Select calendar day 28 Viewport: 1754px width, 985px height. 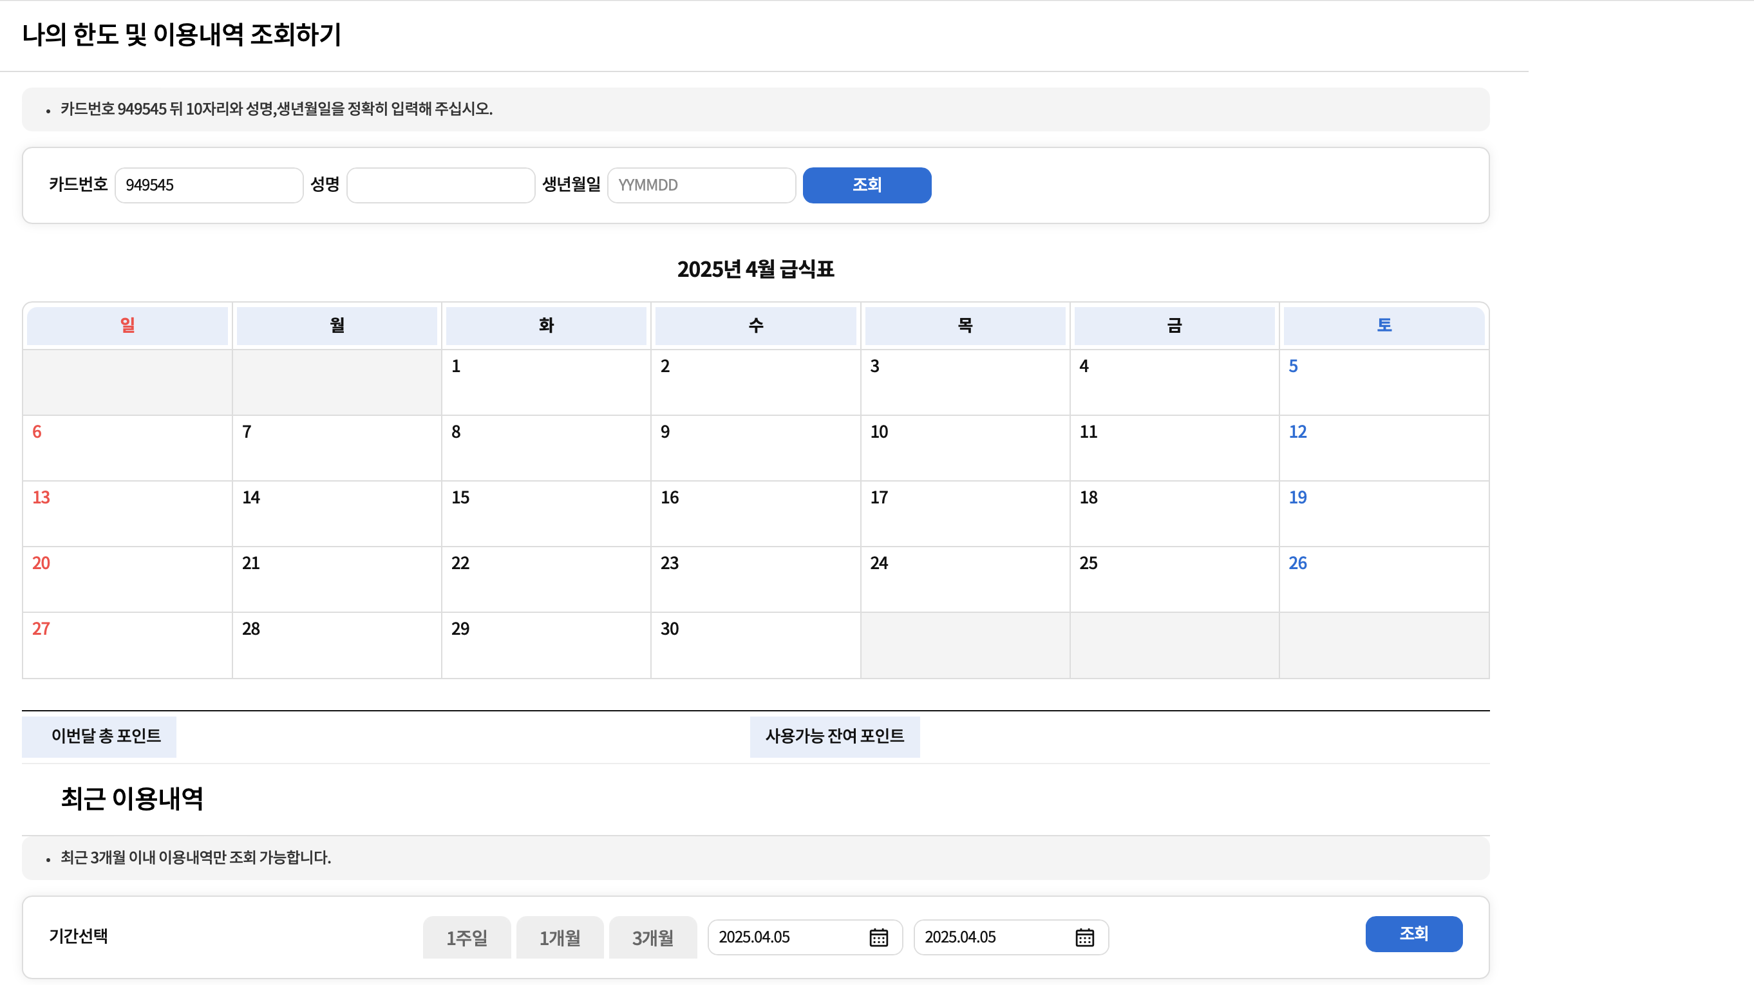[x=336, y=645]
